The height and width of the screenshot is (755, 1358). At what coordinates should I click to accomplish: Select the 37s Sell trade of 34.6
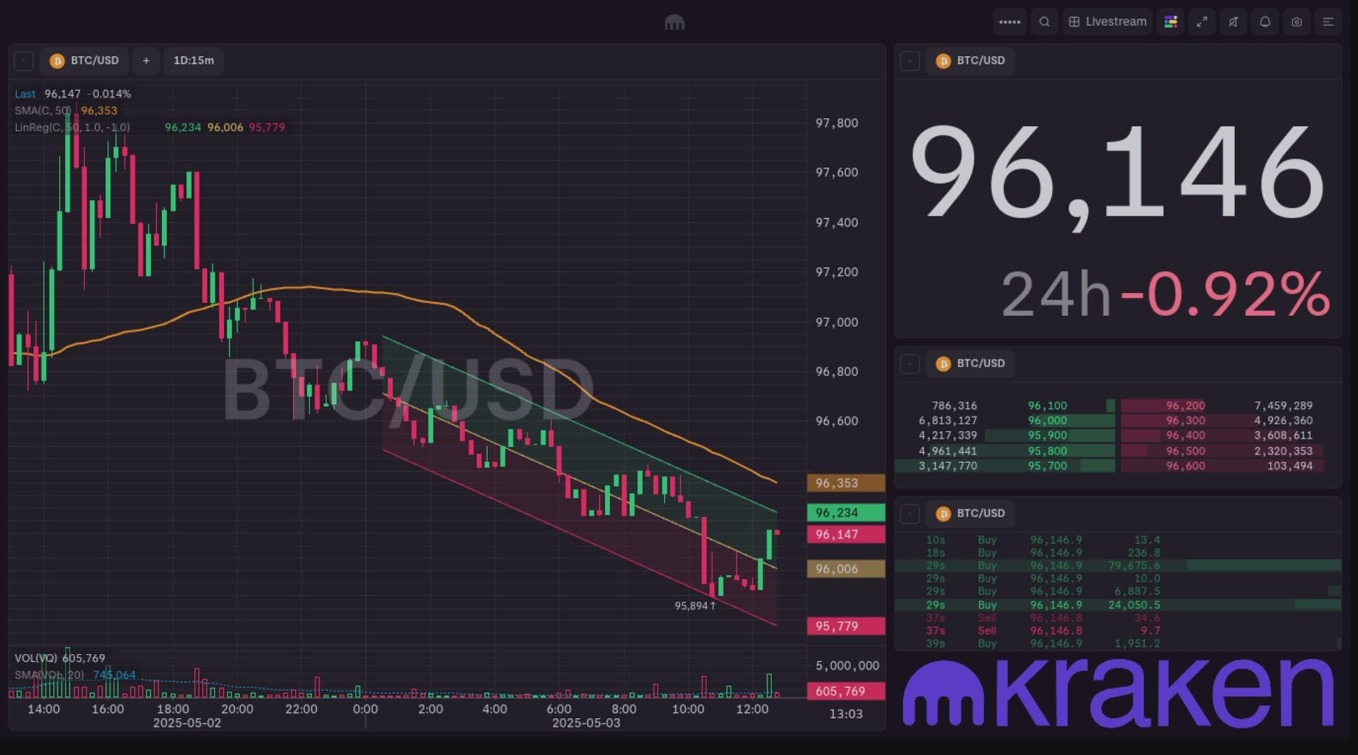(1118, 618)
